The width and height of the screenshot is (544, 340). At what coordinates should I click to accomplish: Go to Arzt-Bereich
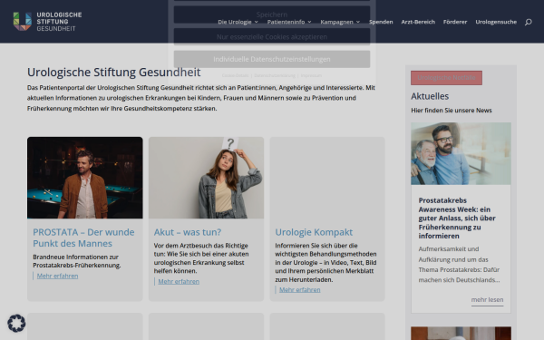(418, 22)
